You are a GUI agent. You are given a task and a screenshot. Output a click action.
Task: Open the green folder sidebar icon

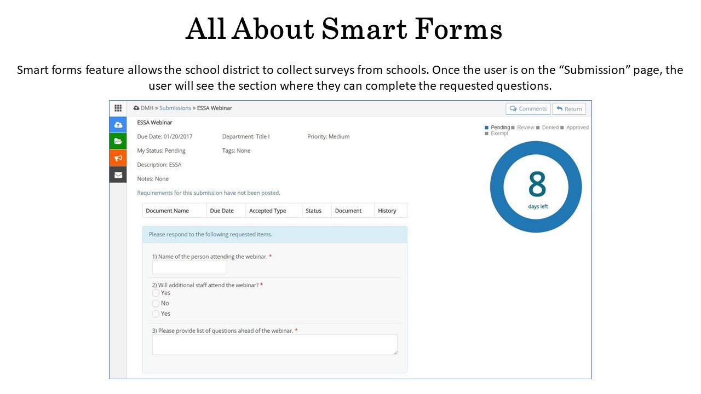click(118, 141)
